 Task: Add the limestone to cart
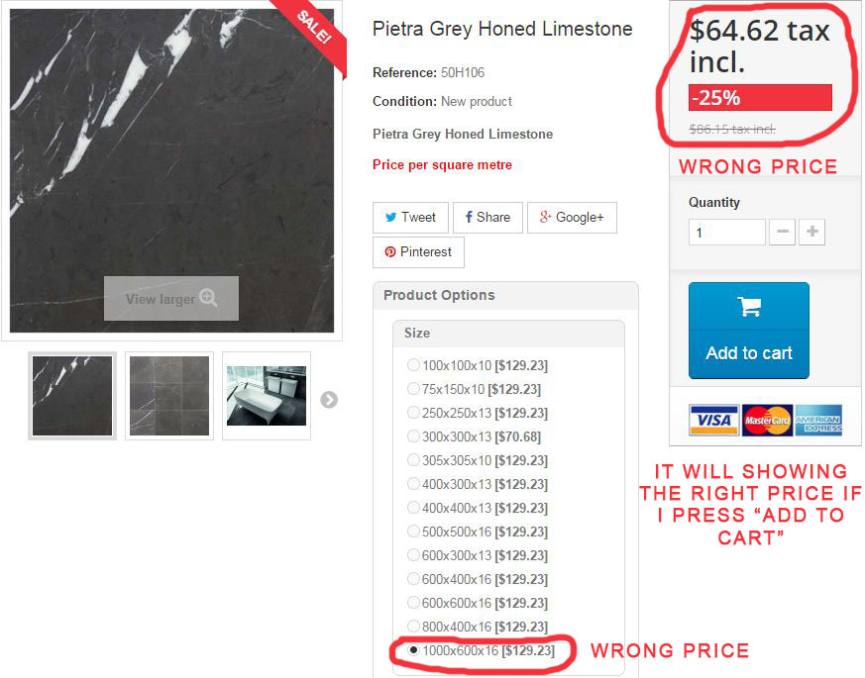(749, 331)
